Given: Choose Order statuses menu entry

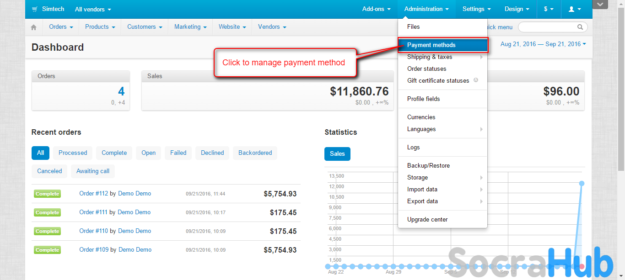Looking at the screenshot, I should 426,69.
